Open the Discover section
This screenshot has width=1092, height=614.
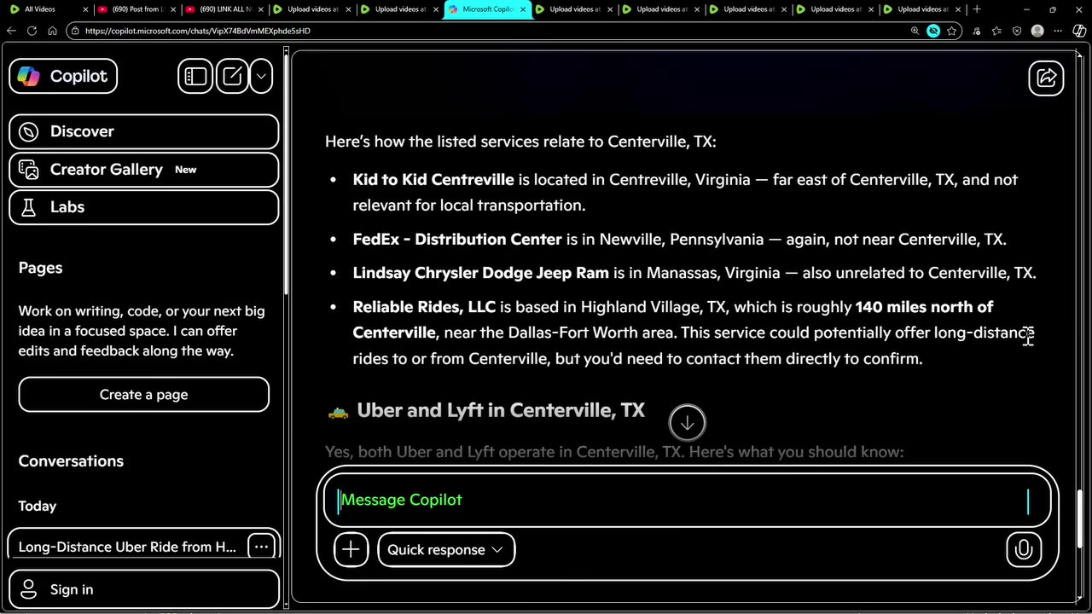coord(143,131)
